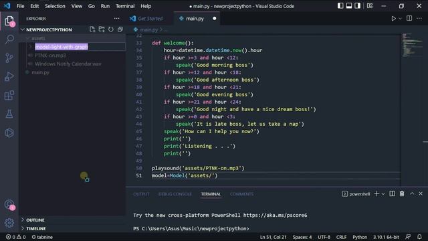
Task: Click the Accounts icon in activity bar
Action: (x=9, y=205)
